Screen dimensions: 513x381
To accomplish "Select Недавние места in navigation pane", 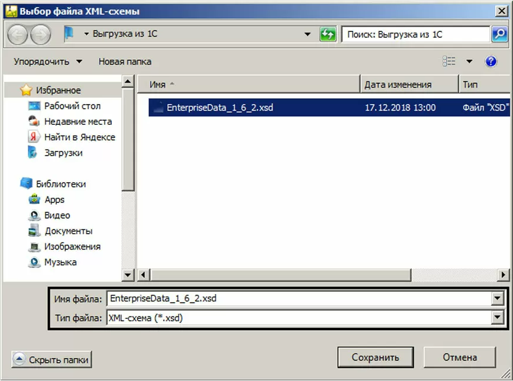I will (78, 122).
